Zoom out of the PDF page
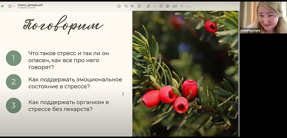The width and height of the screenshot is (287, 138). pos(126,6)
